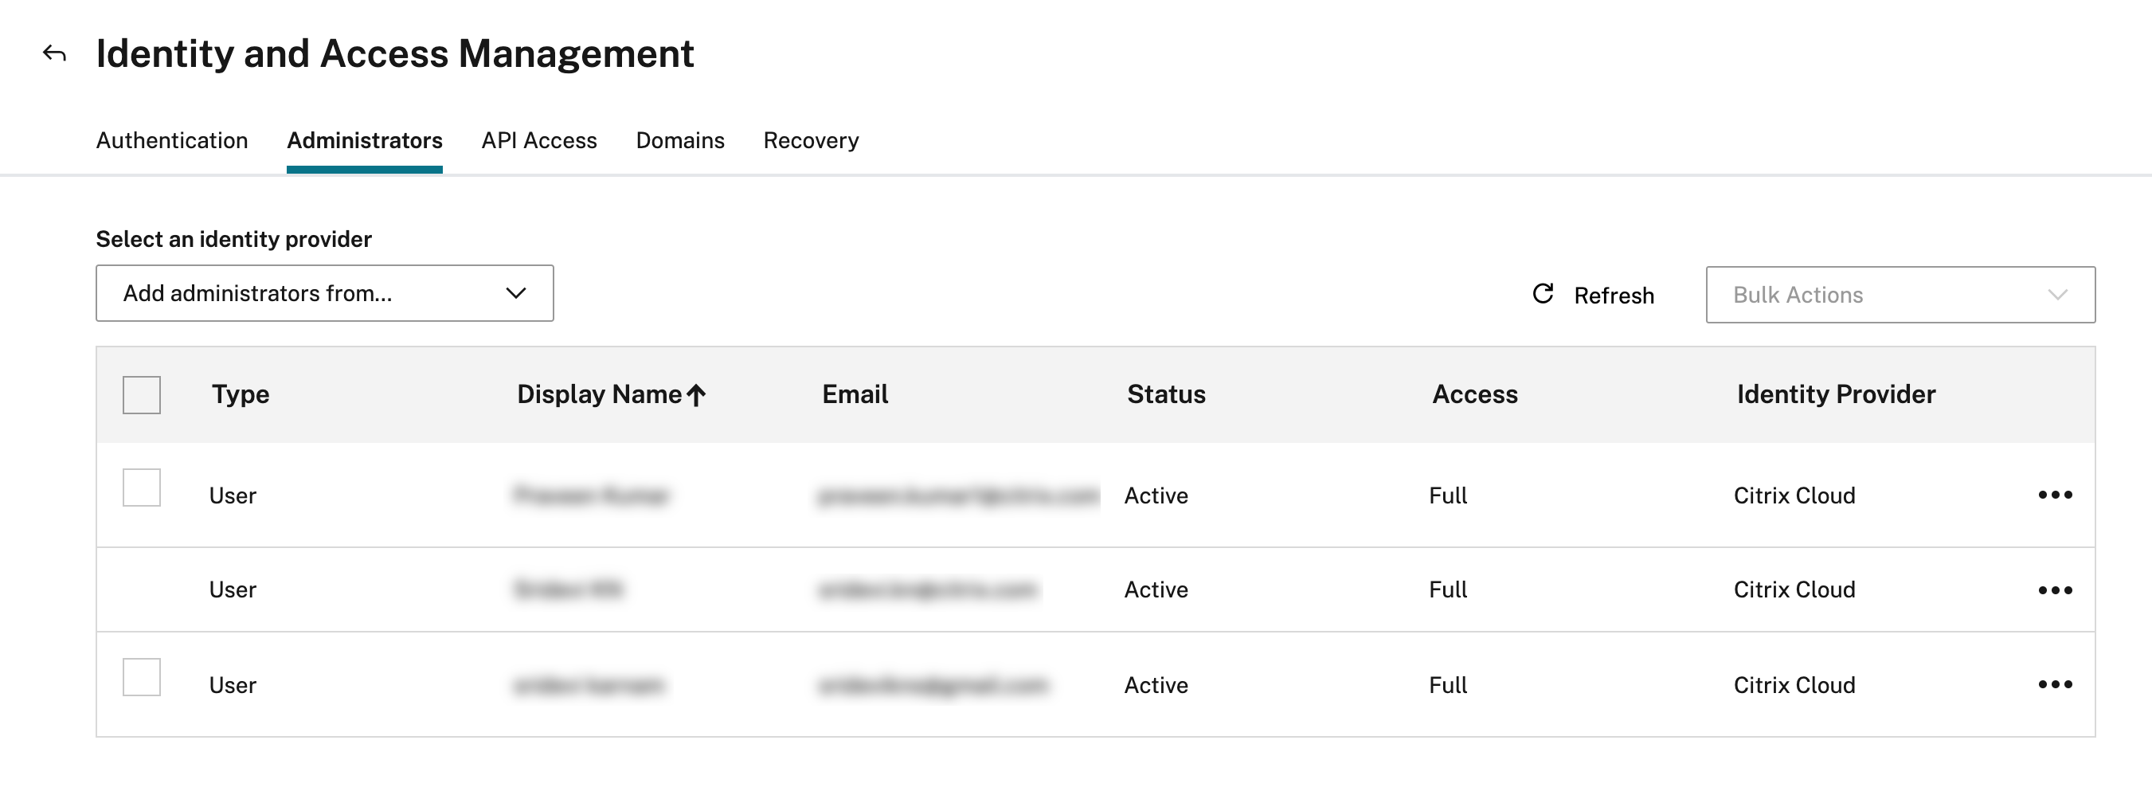Sort by the Display Name column header
This screenshot has width=2152, height=795.
612,394
